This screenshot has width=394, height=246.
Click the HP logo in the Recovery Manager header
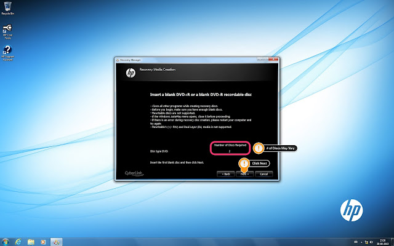[x=131, y=73]
